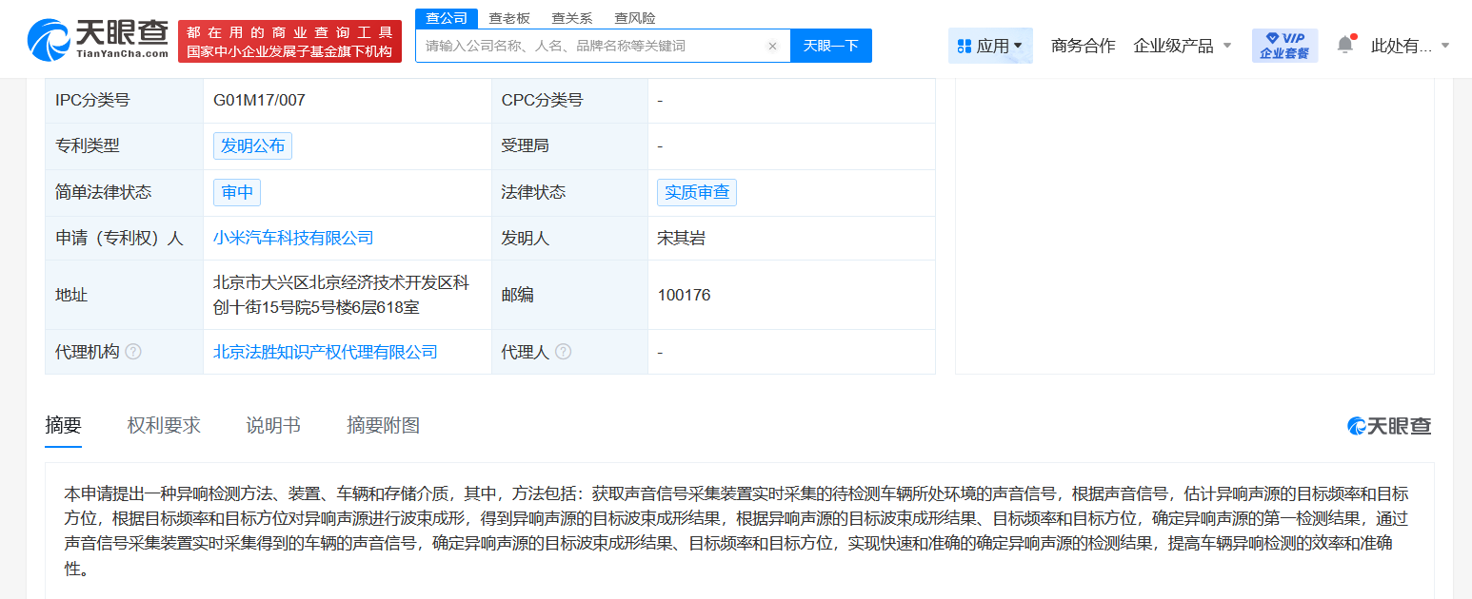Switch to the 摘要 tab

coord(64,425)
